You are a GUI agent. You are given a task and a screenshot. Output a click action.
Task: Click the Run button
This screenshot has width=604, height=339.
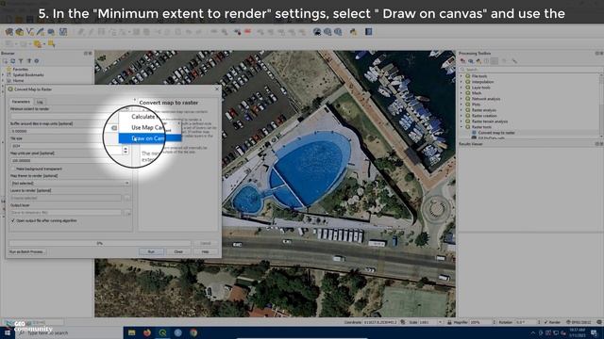(151, 251)
